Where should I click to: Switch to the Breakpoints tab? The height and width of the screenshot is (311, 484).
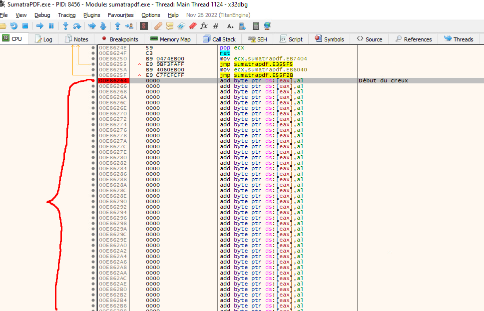(120, 39)
